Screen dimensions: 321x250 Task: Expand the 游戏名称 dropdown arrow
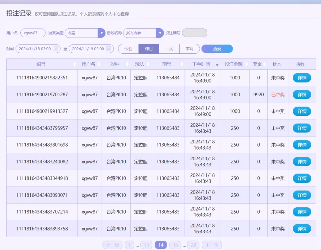pyautogui.click(x=160, y=33)
